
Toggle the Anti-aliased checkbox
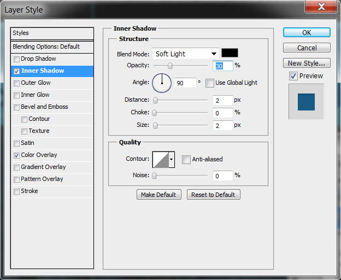point(186,160)
